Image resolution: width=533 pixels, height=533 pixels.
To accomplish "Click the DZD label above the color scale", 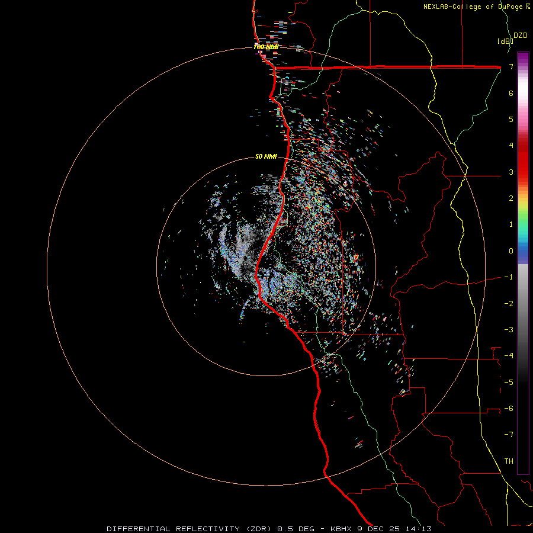I will point(521,36).
